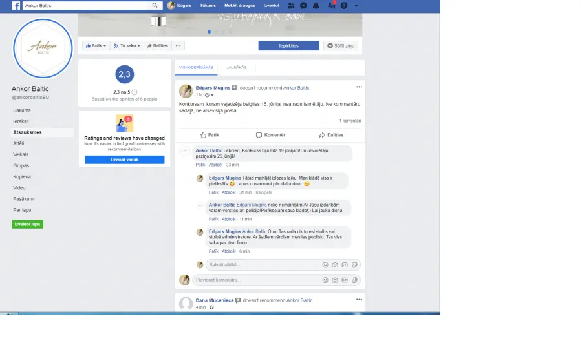Click Edgars Mugins review author avatar
The image size is (582, 363).
[x=186, y=91]
